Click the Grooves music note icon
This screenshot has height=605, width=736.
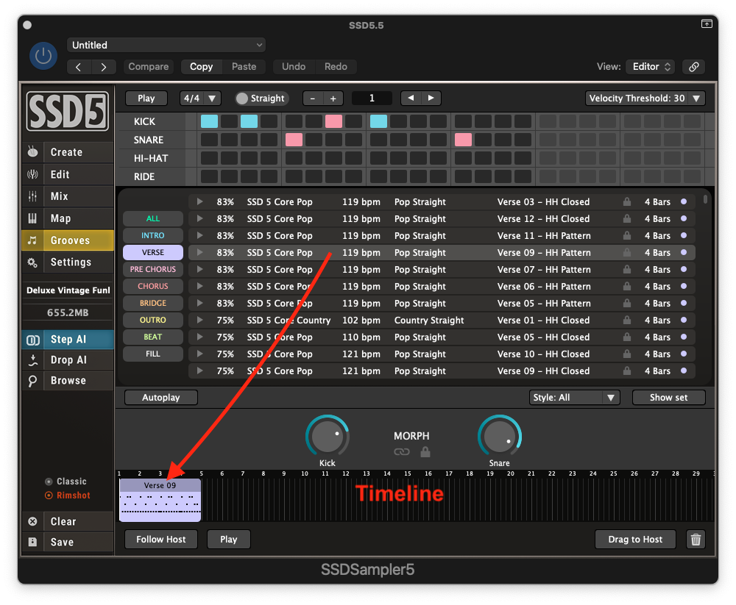tap(32, 240)
